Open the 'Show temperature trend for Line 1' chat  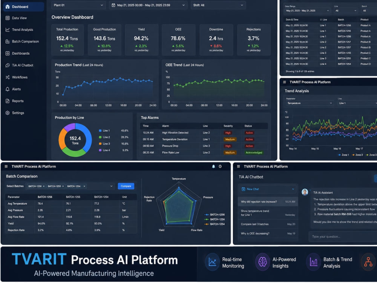[268, 213]
